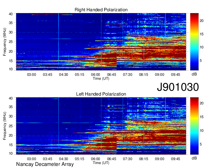
Task: Click the 'Left Handed Polarization' plot title
Action: [x=101, y=94]
